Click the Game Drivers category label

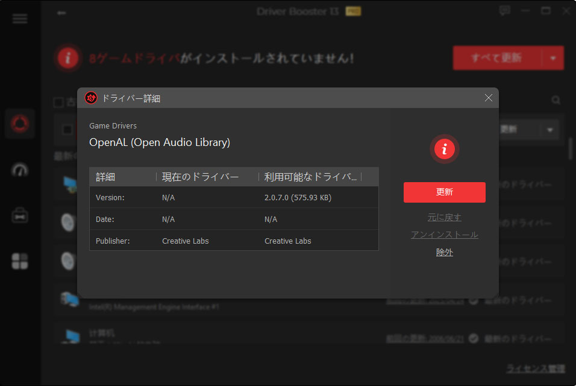pyautogui.click(x=113, y=125)
